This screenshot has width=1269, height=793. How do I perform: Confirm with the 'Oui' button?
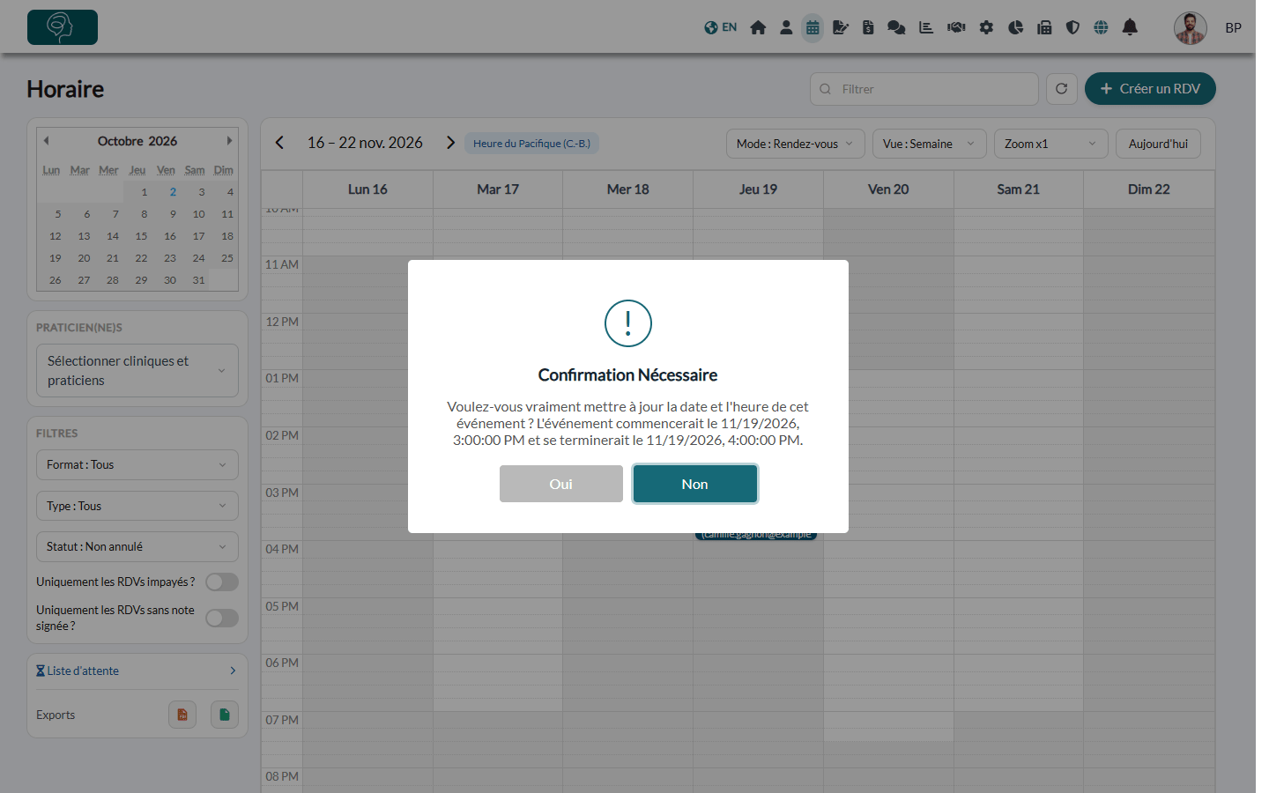point(561,484)
